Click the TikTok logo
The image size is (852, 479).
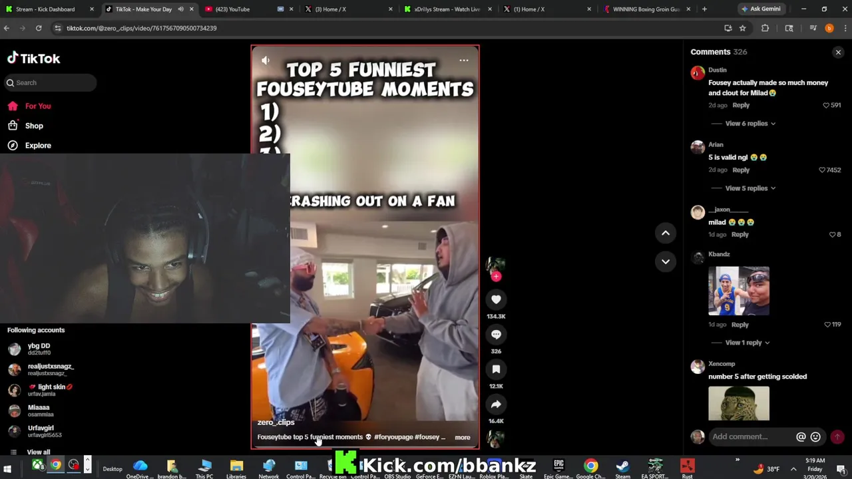[x=33, y=59]
